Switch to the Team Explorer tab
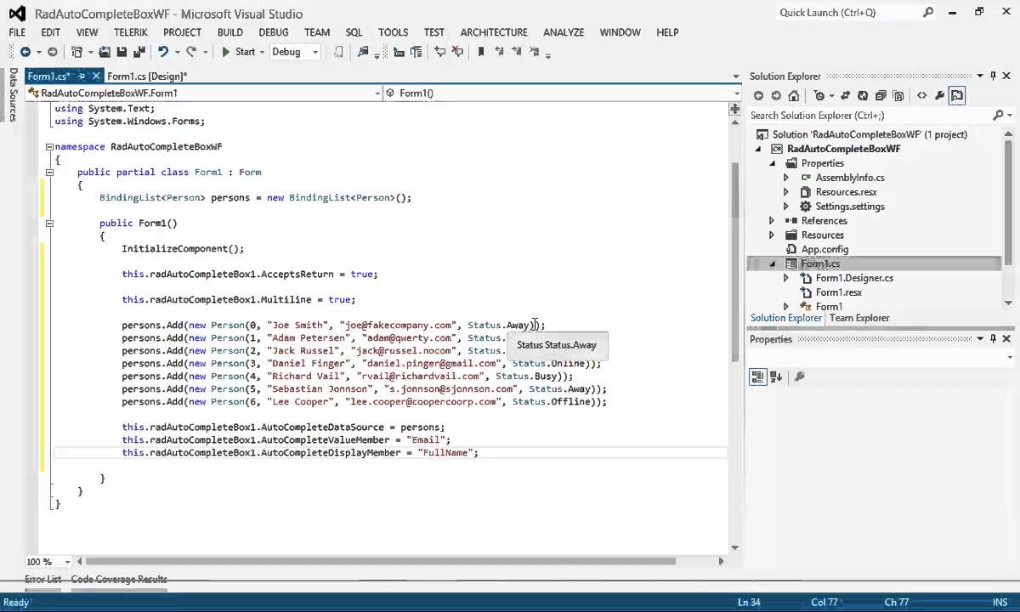The image size is (1020, 612). point(859,318)
